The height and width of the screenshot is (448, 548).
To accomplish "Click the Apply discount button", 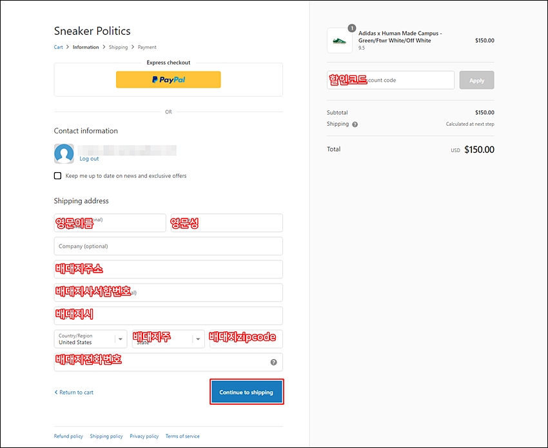I will pos(476,80).
